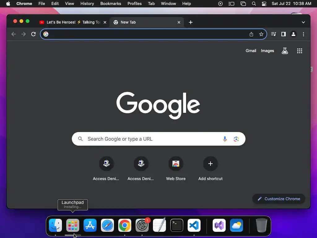Viewport: 317px width, 238px height.
Task: Open Chrome's three-dot menu
Action: [x=303, y=34]
